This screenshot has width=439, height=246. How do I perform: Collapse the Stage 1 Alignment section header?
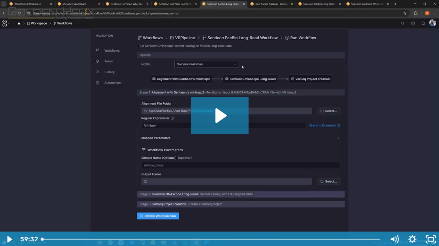(x=241, y=92)
